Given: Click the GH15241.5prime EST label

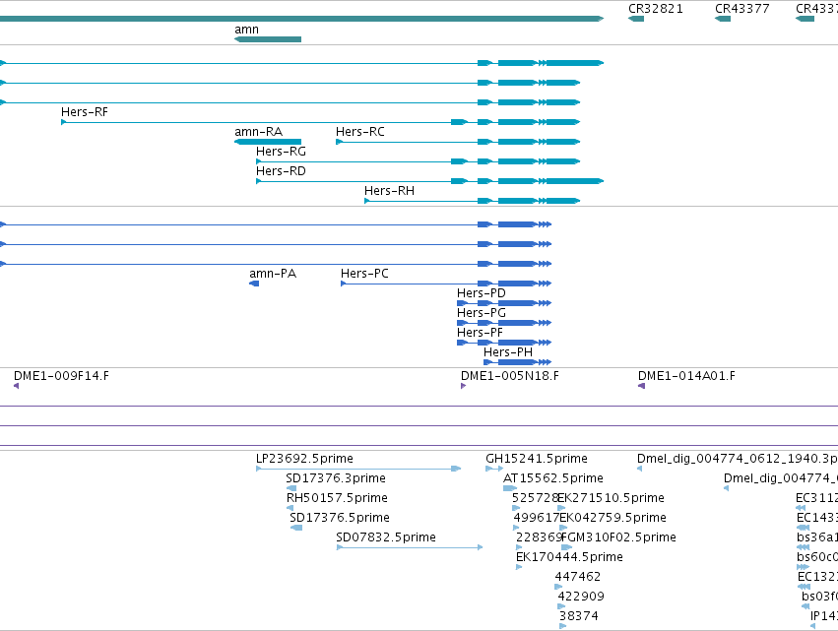Looking at the screenshot, I should [x=537, y=459].
